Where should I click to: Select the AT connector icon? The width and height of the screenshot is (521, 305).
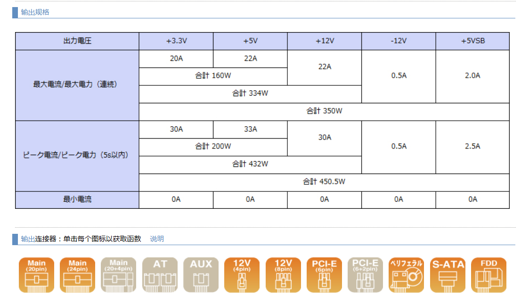(x=160, y=275)
